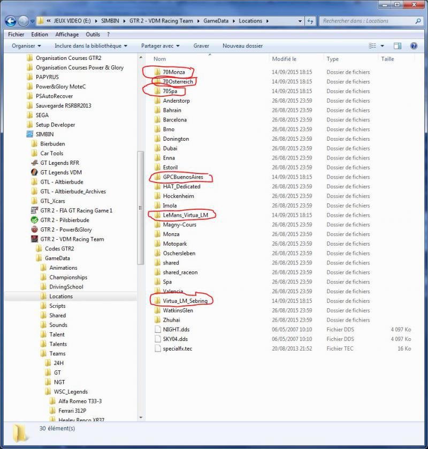This screenshot has height=449, width=428.
Task: Click the change view icon
Action: (372, 46)
